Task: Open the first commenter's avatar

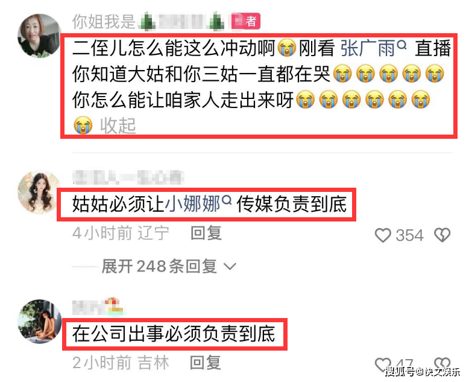Action: point(39,36)
